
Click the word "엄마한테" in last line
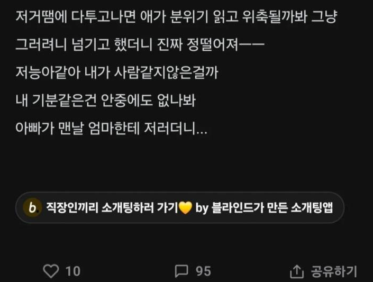click(114, 128)
